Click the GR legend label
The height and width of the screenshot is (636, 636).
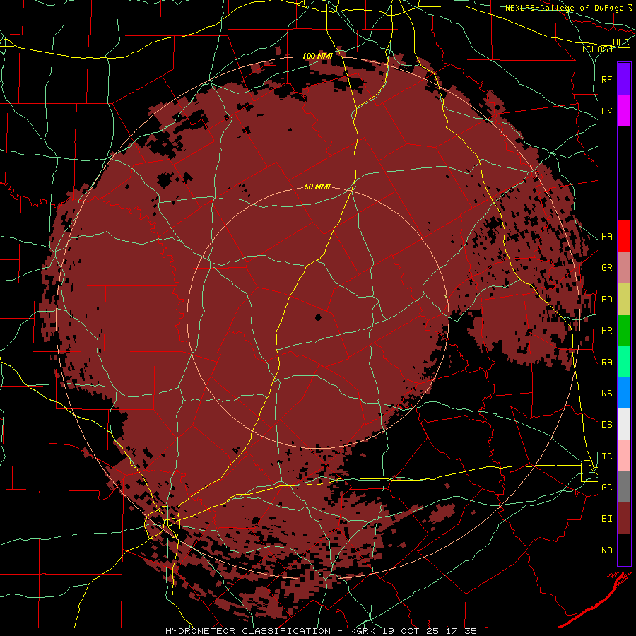click(607, 268)
